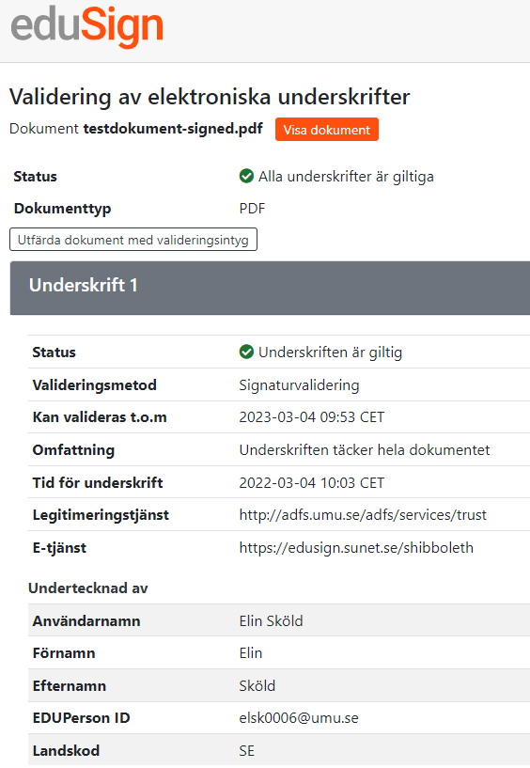530x768 pixels.
Task: Click text Alla underskrifter är giltiga
Action: click(x=347, y=177)
